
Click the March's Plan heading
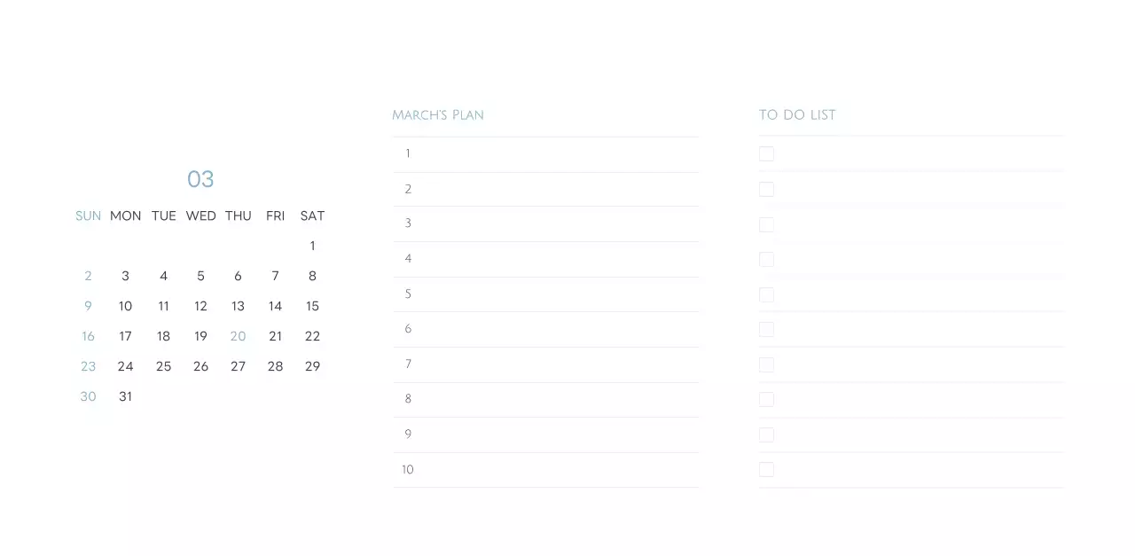coord(438,115)
